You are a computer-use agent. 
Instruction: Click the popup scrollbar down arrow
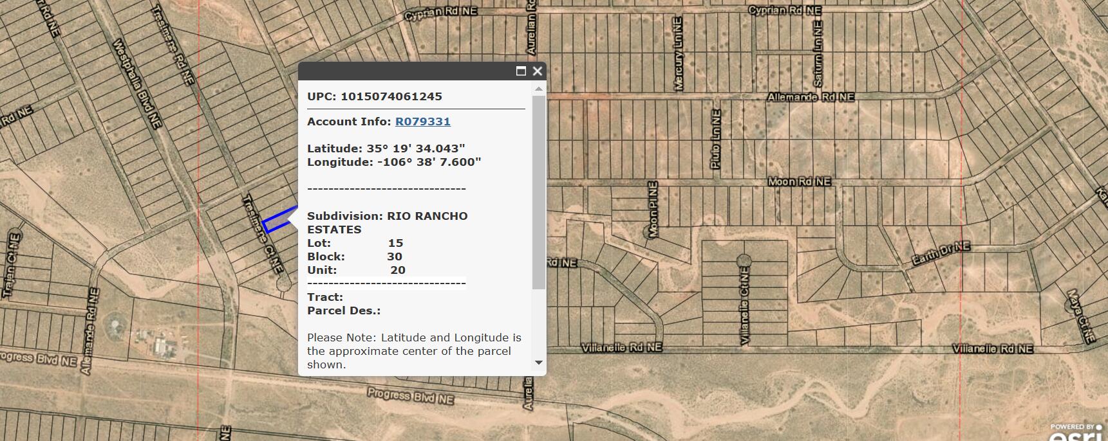539,363
